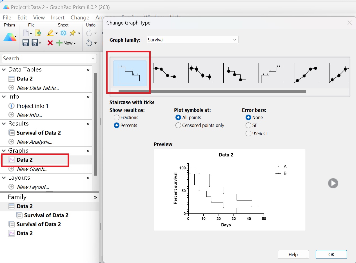Click the open file folder icon
The height and width of the screenshot is (263, 356).
(x=38, y=33)
